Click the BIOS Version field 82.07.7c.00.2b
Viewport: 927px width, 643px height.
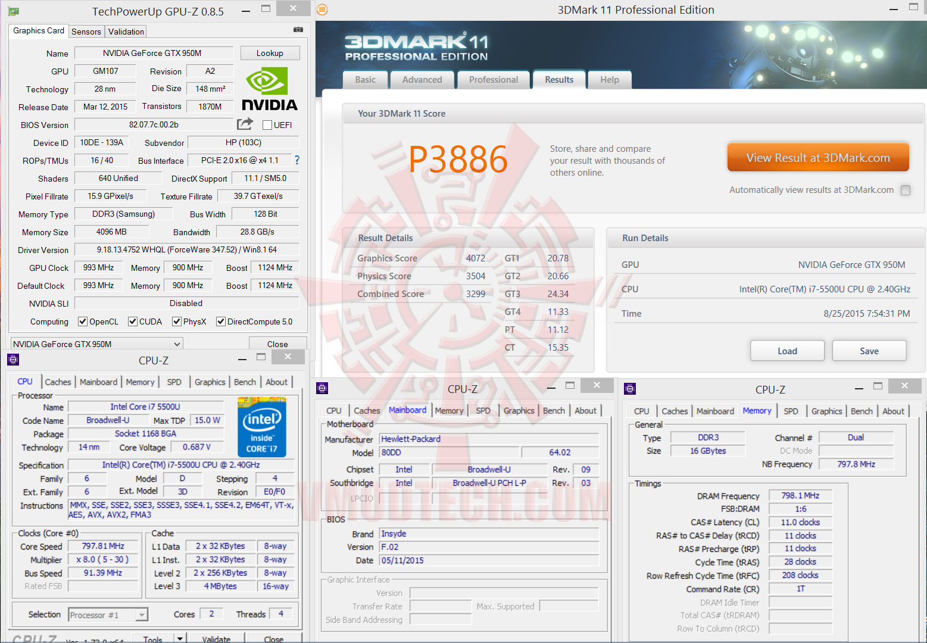pyautogui.click(x=154, y=124)
